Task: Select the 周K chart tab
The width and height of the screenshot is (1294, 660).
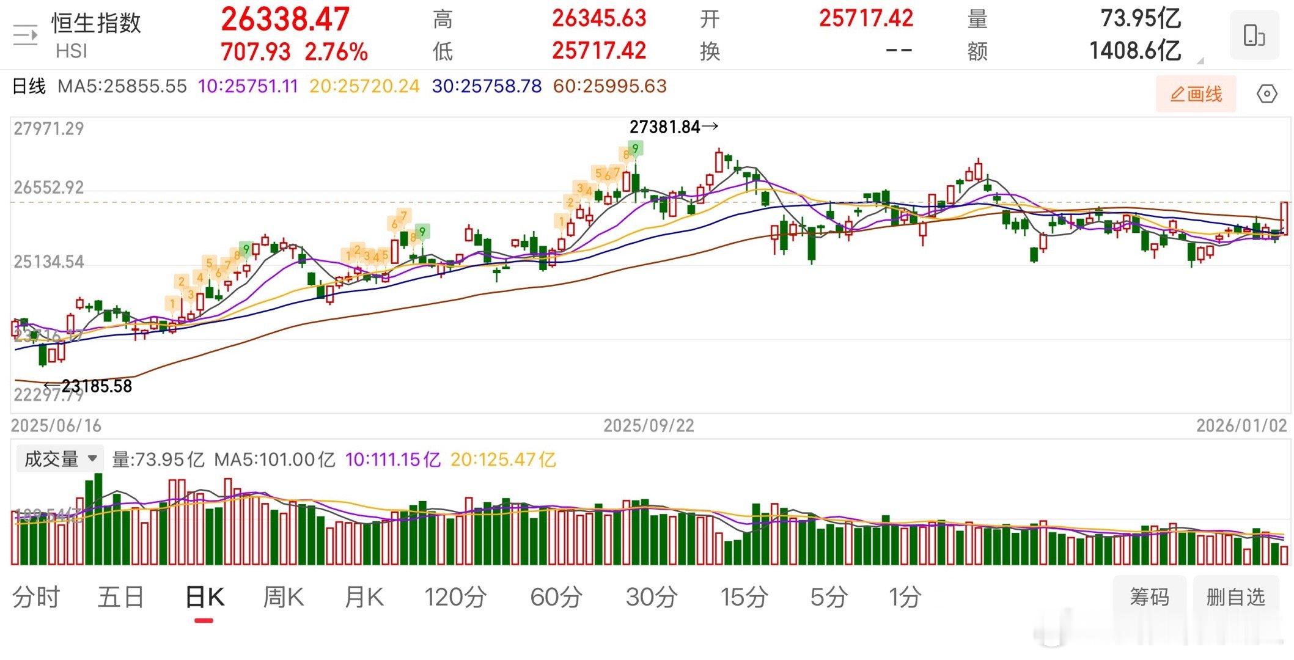Action: point(283,597)
